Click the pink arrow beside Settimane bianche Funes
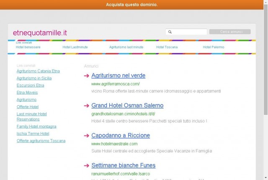The height and width of the screenshot is (180, 268). click(x=87, y=165)
